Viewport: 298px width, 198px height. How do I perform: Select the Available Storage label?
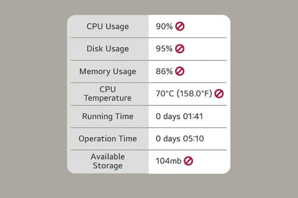point(108,161)
